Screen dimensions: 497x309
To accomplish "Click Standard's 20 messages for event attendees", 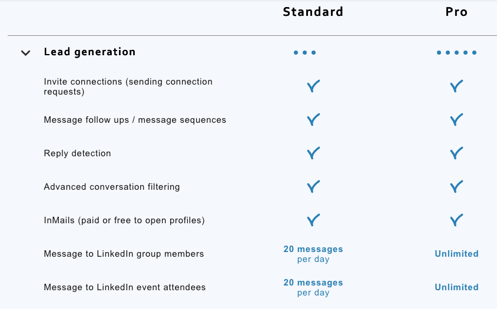I will (x=313, y=287).
